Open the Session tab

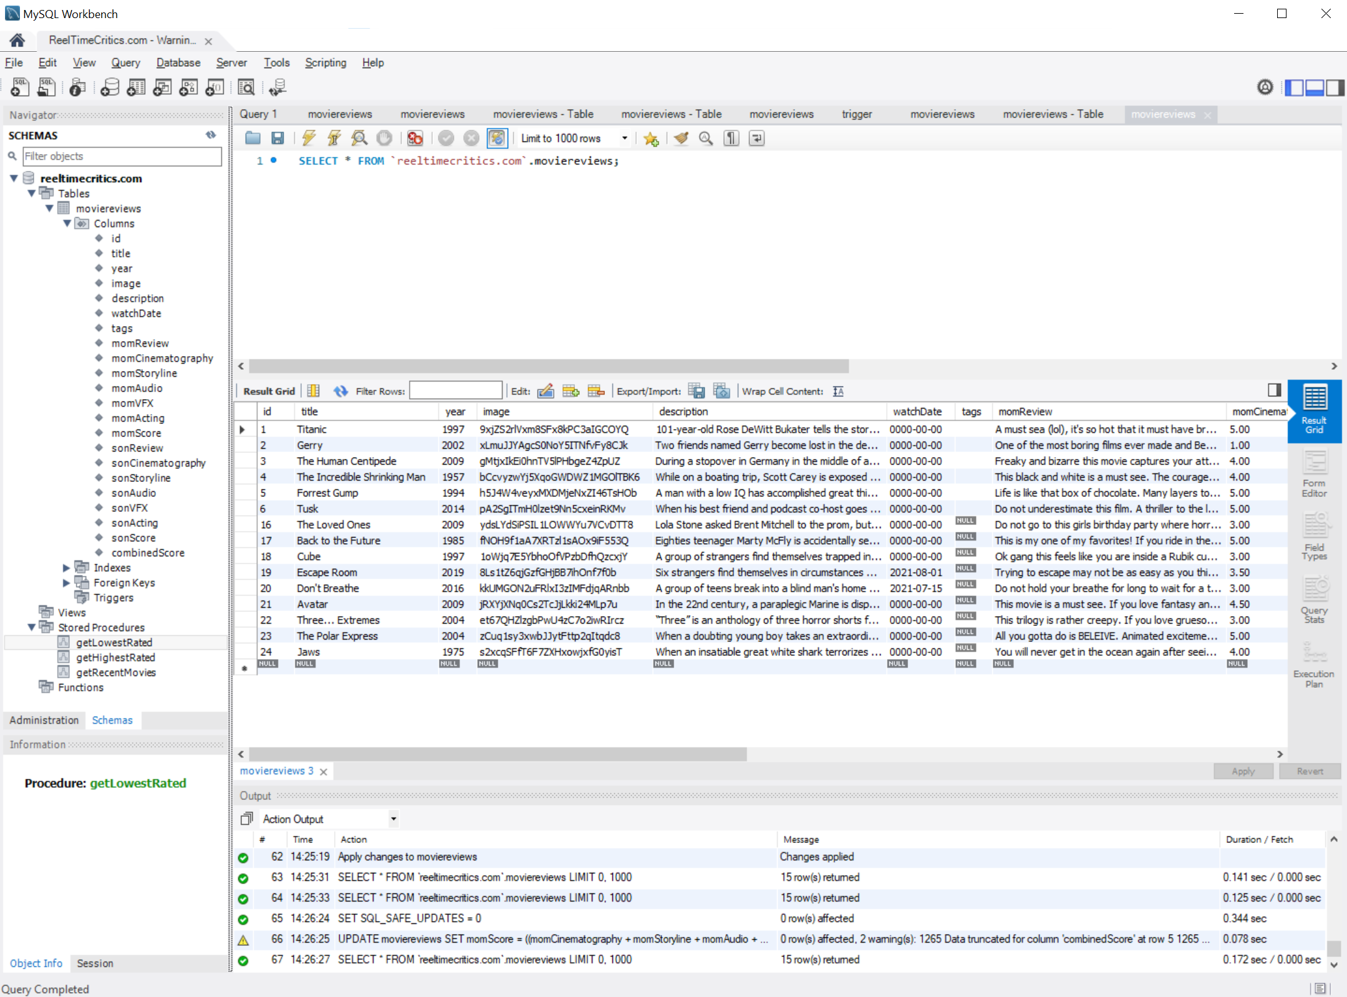95,963
